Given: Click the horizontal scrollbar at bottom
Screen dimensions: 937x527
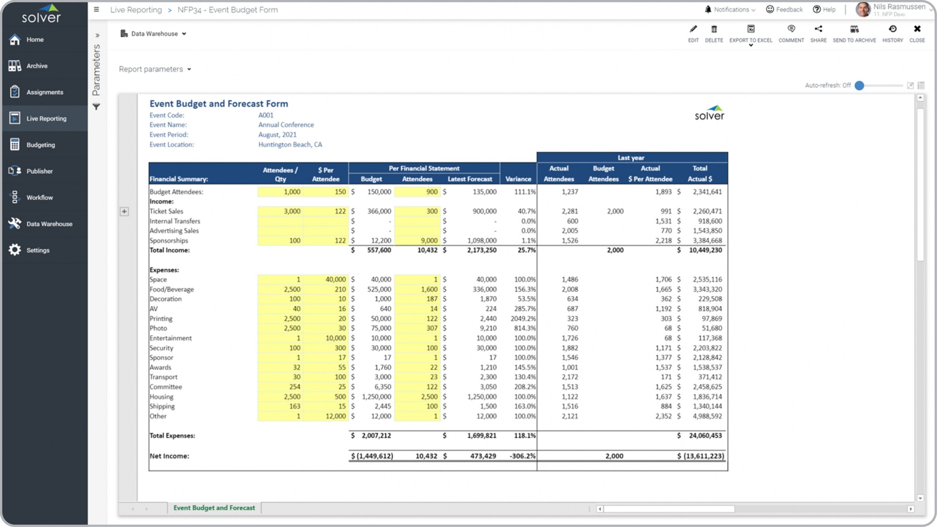Looking at the screenshot, I should [669, 509].
